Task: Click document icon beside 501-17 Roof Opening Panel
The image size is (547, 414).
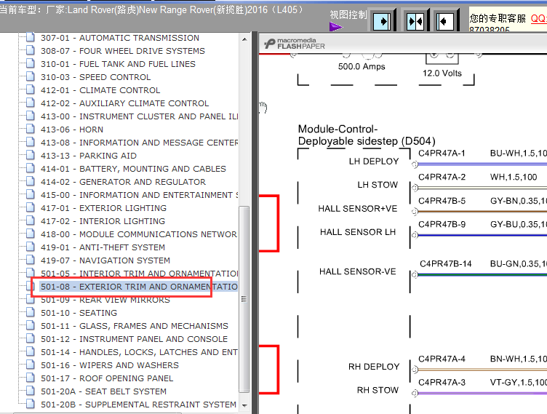Action: pos(31,378)
